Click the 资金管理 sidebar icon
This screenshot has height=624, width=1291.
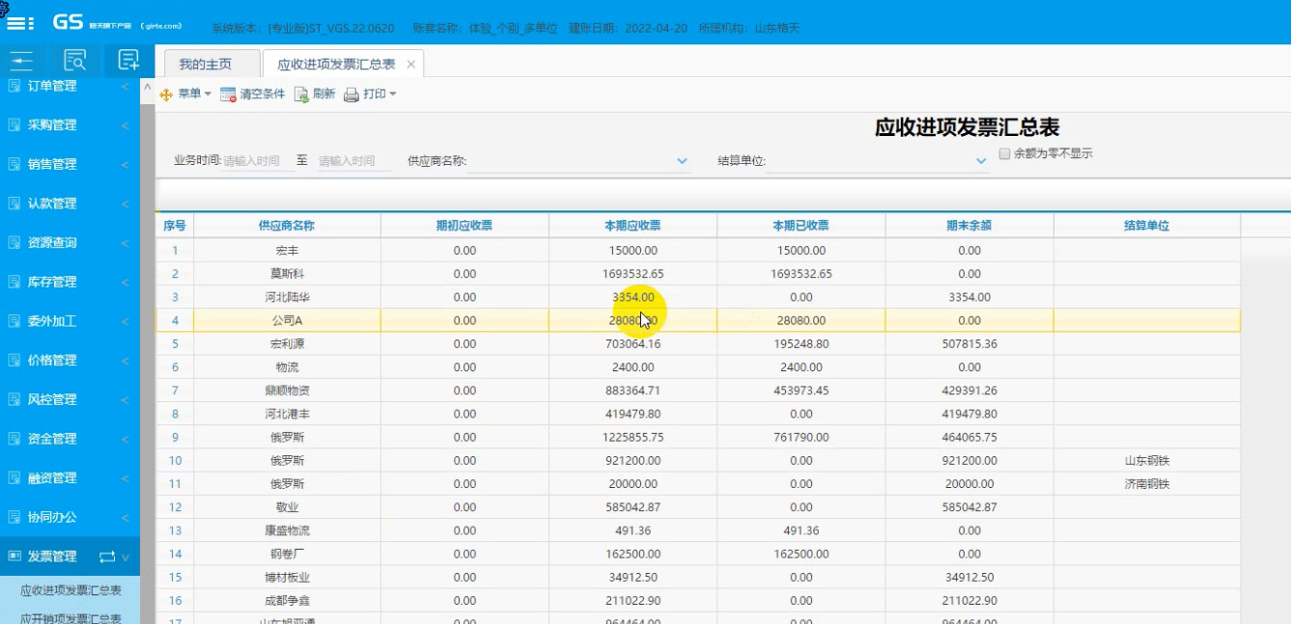[x=14, y=438]
